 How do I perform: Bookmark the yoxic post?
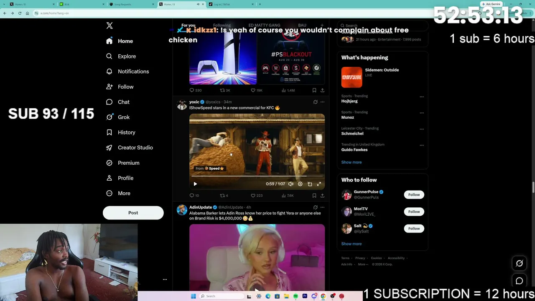click(x=314, y=196)
